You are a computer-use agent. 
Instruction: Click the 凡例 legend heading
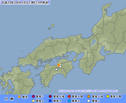9,99
